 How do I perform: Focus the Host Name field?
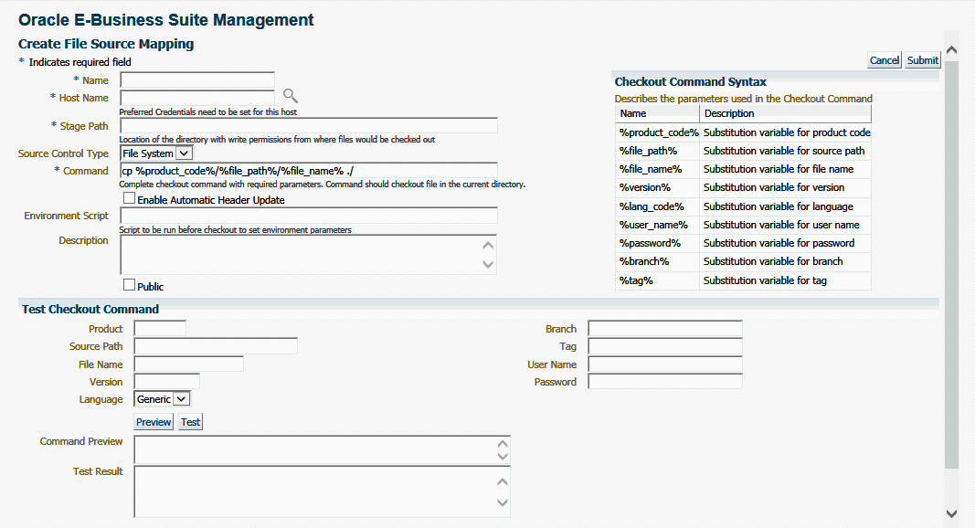click(197, 98)
